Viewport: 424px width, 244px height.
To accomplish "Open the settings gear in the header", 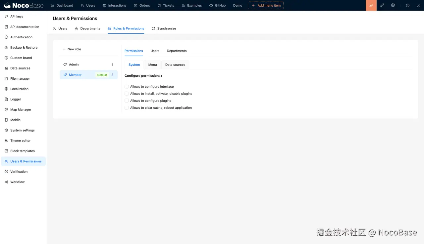I will click(x=393, y=5).
